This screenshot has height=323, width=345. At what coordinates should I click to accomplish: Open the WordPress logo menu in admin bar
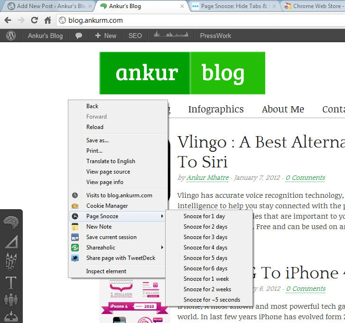coord(11,36)
